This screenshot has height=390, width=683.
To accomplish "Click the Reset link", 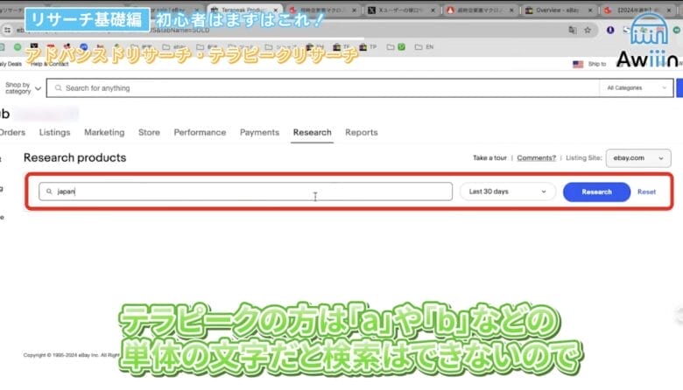I will click(646, 192).
